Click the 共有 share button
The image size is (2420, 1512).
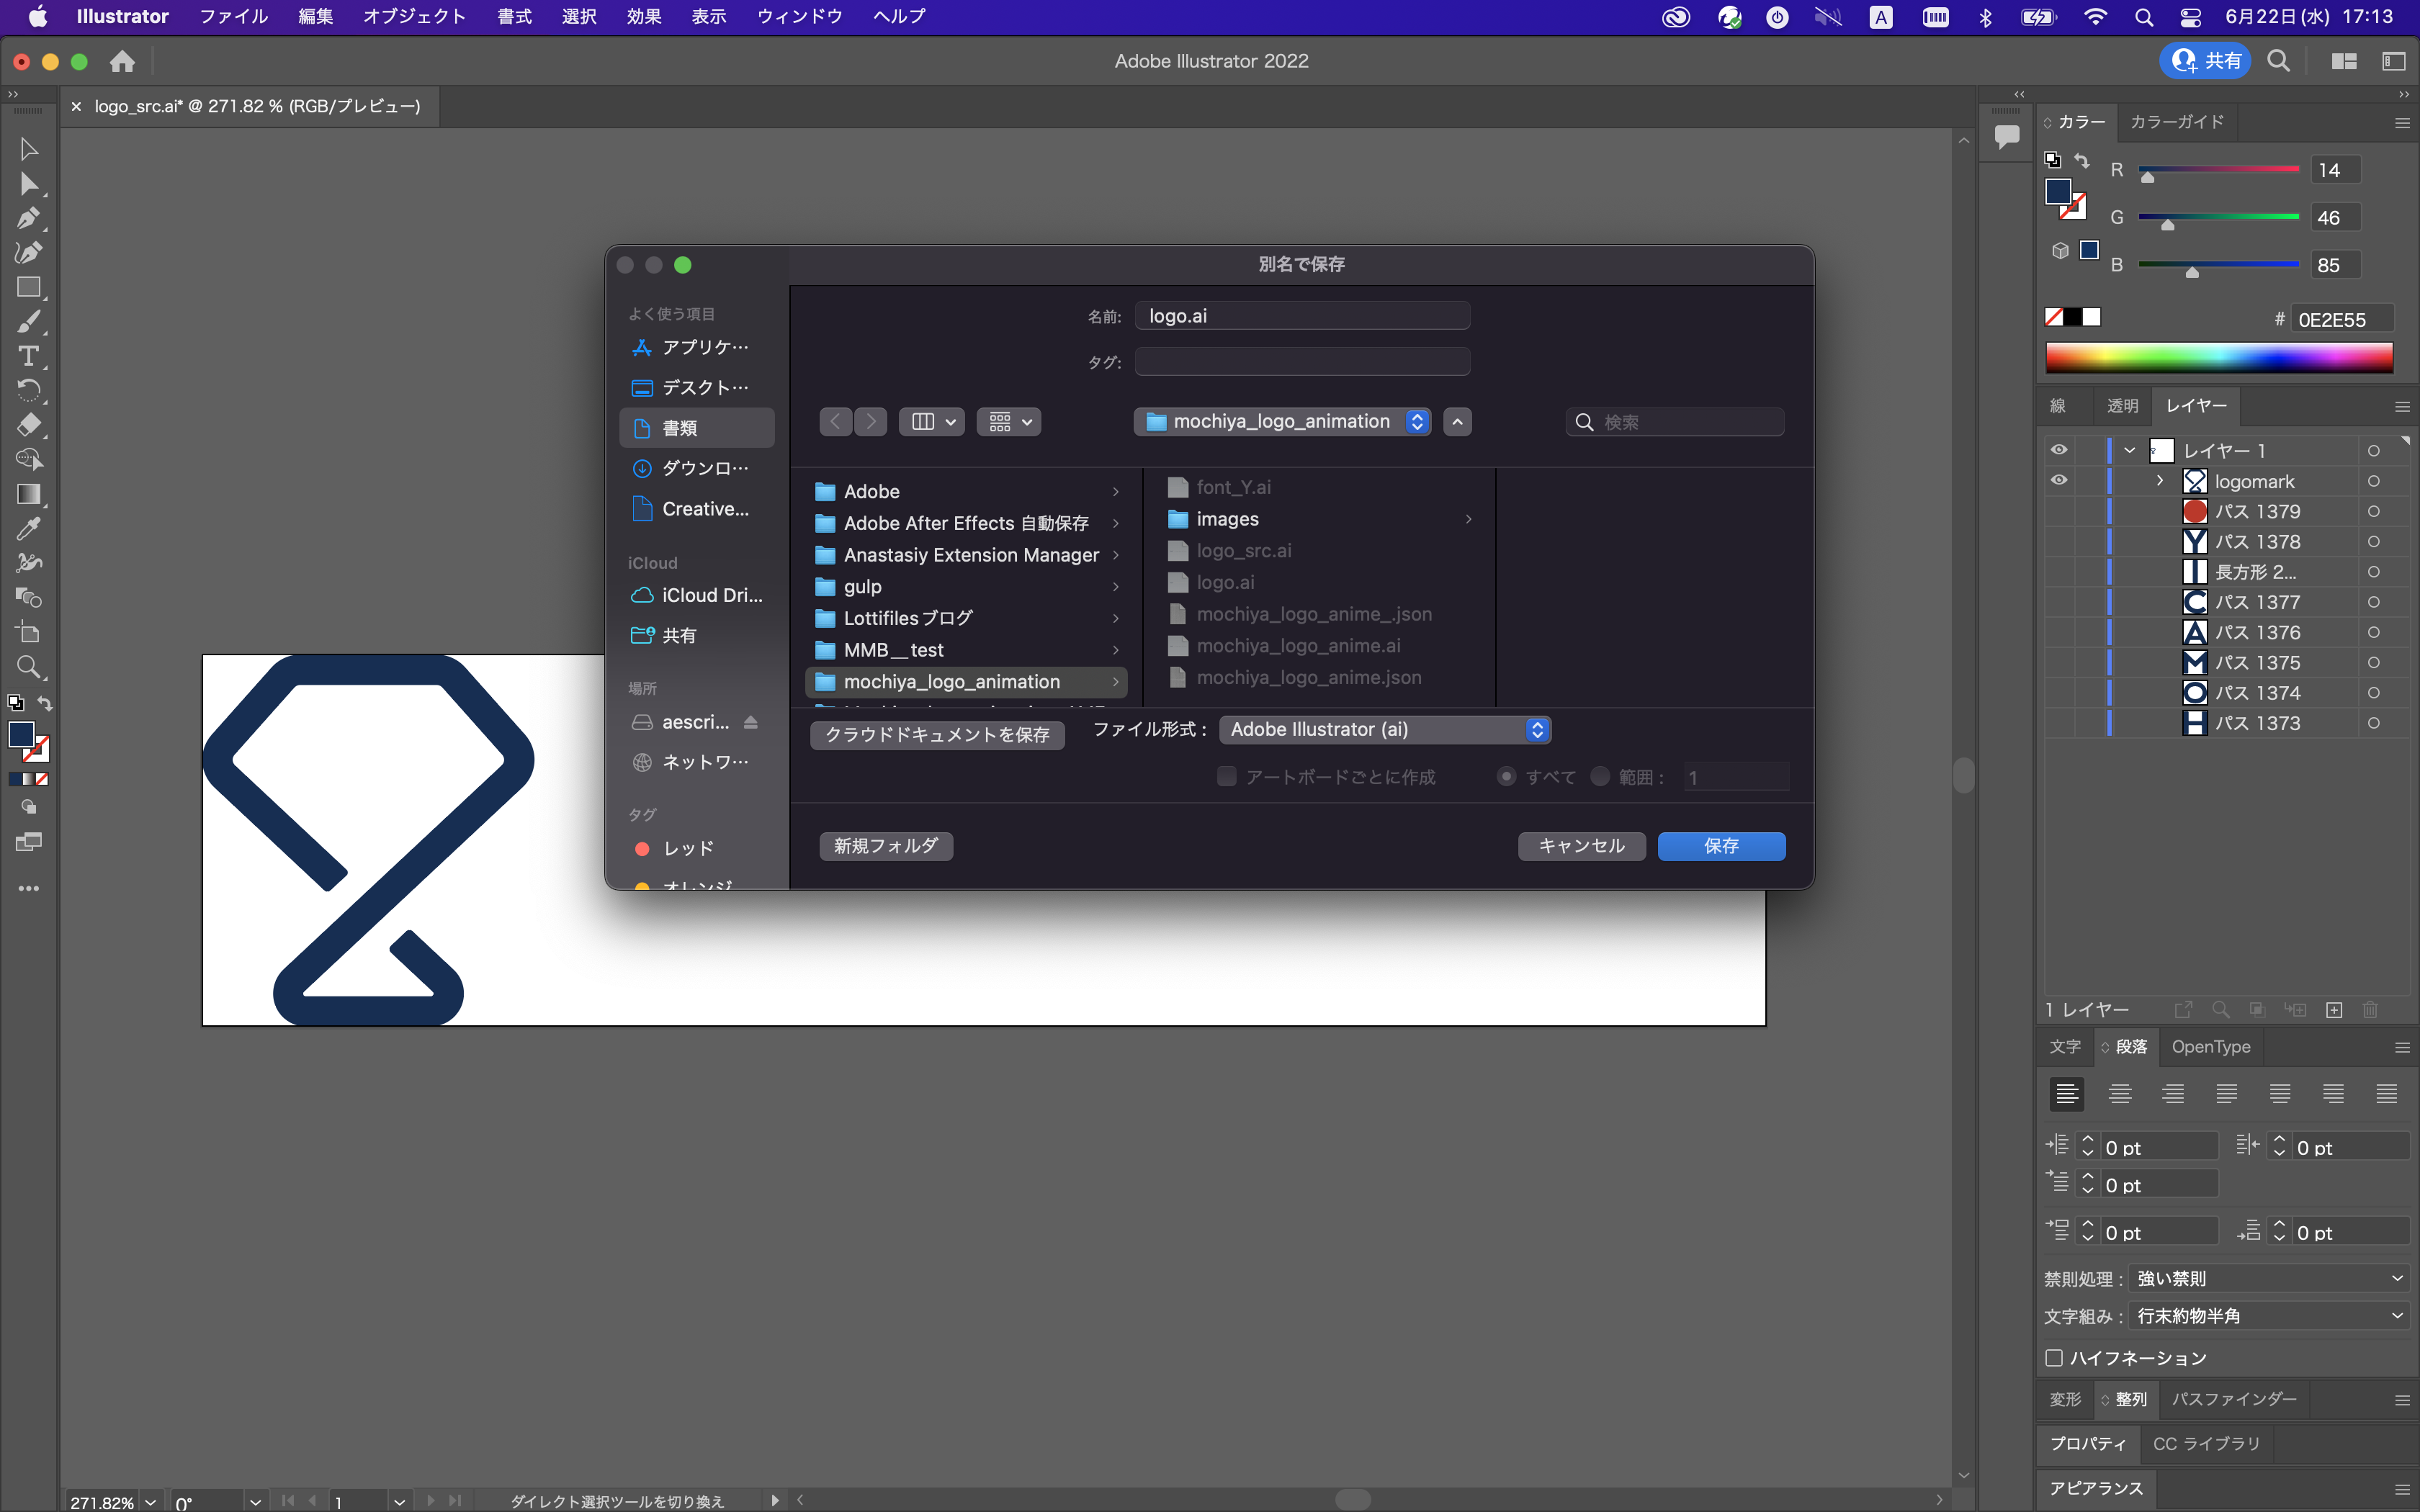2205,61
